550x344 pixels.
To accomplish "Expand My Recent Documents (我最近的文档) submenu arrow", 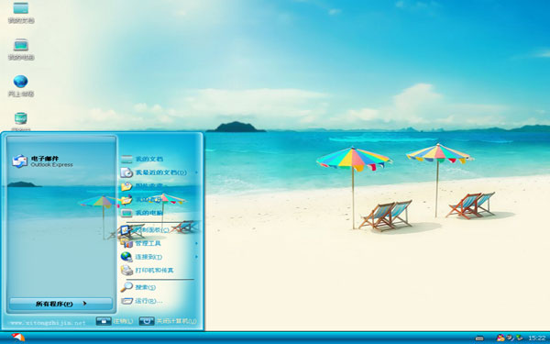I will point(196,172).
